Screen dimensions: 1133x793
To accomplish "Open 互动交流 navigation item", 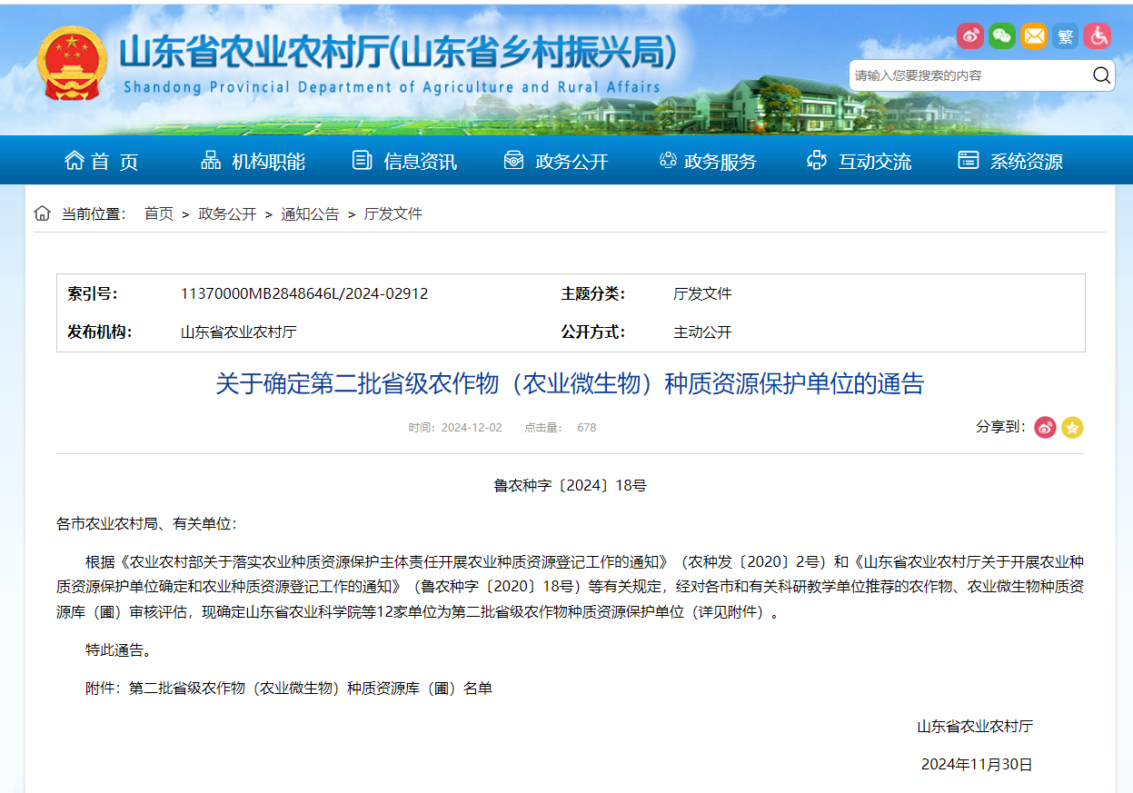I will (860, 162).
